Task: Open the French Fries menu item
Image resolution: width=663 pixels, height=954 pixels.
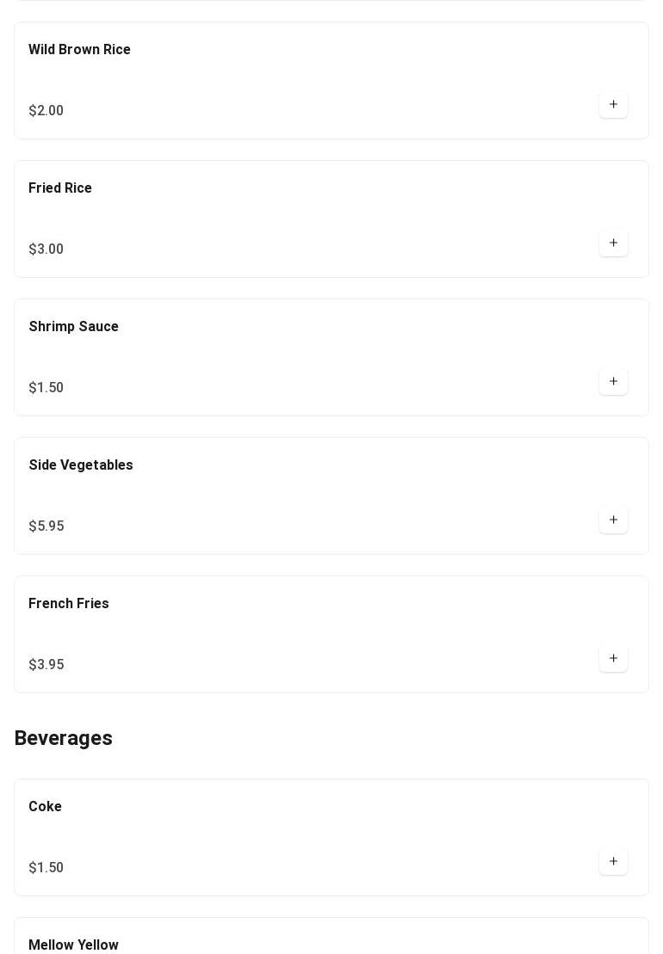Action: [69, 604]
